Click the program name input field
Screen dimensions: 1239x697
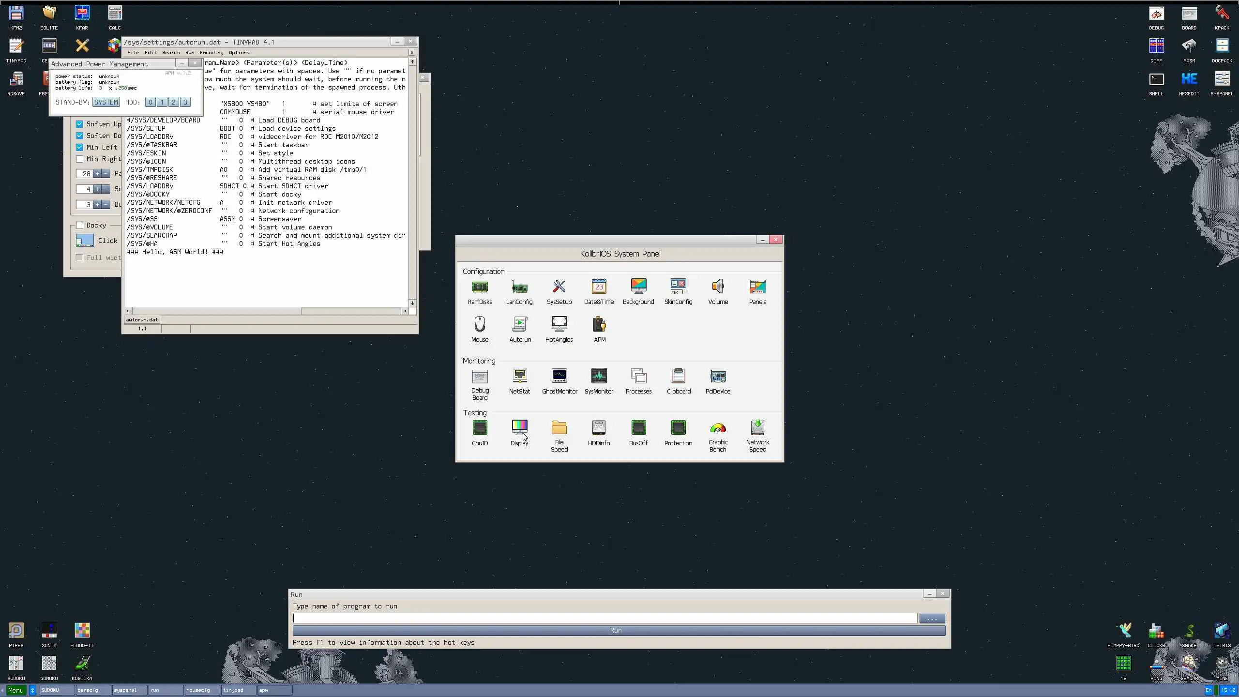click(x=604, y=618)
